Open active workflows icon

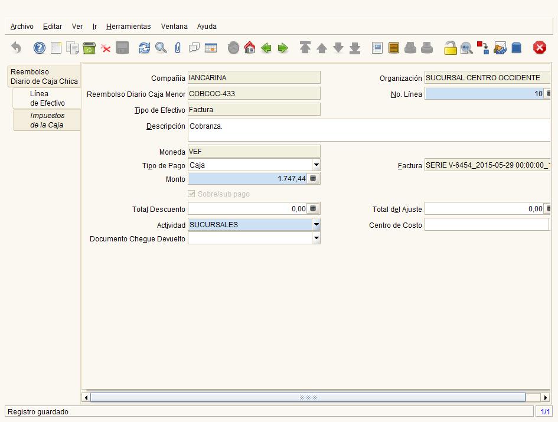(x=483, y=48)
